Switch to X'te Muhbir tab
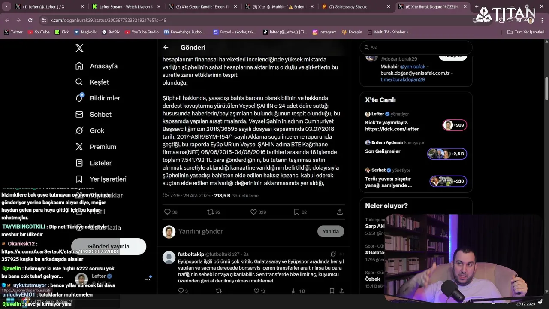Viewport: 549px width, 309px height. (x=279, y=7)
